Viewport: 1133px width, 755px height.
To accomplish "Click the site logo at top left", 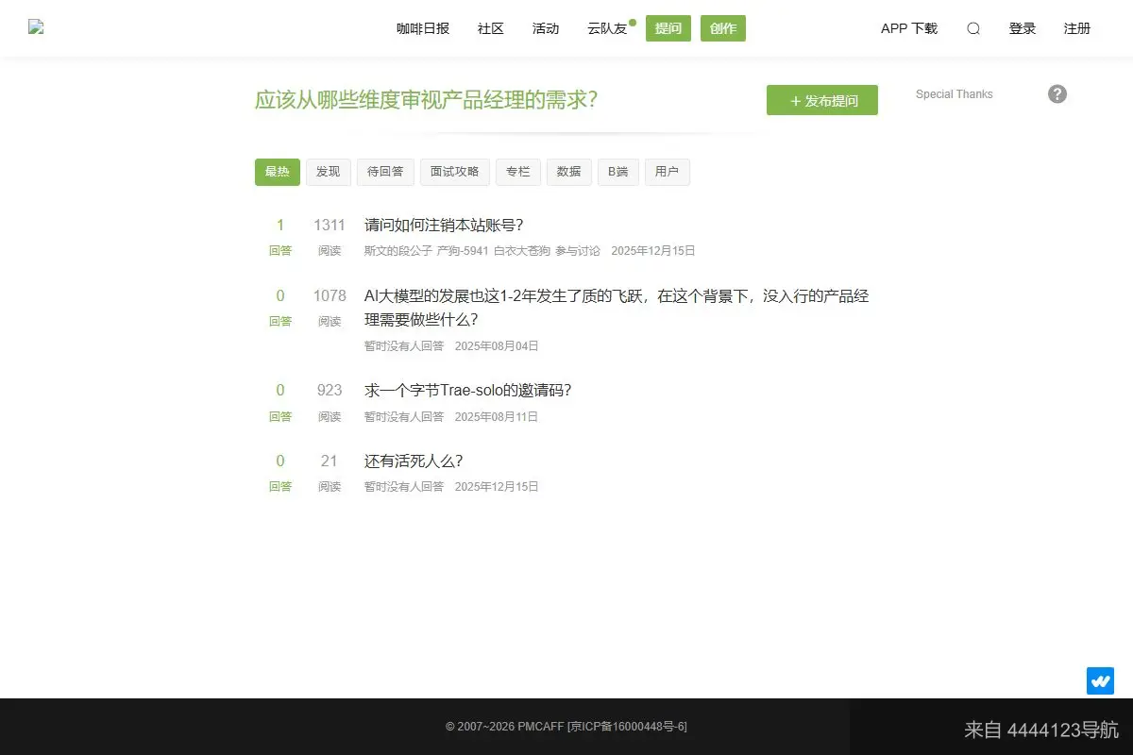I will click(x=36, y=27).
